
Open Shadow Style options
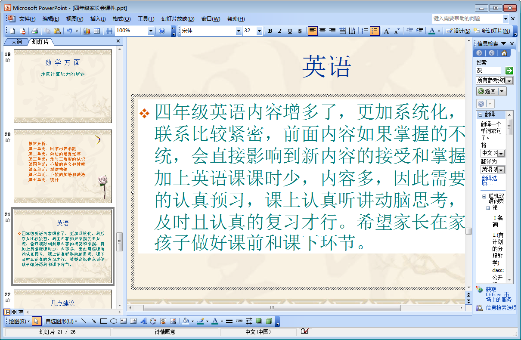point(259,321)
